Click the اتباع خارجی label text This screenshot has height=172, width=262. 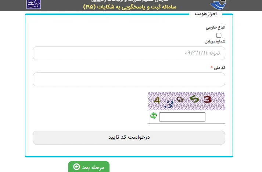[215, 27]
